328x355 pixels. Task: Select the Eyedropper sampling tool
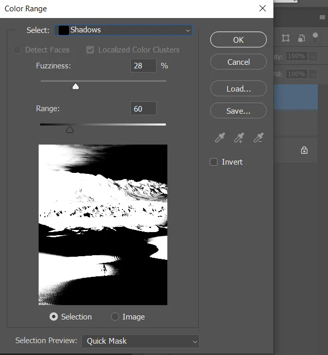click(x=220, y=137)
